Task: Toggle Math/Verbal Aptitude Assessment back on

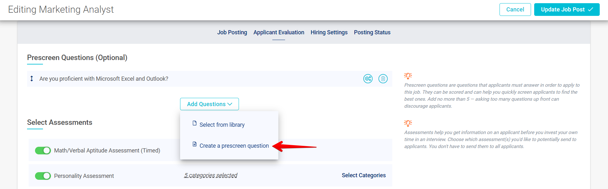Action: [x=43, y=150]
